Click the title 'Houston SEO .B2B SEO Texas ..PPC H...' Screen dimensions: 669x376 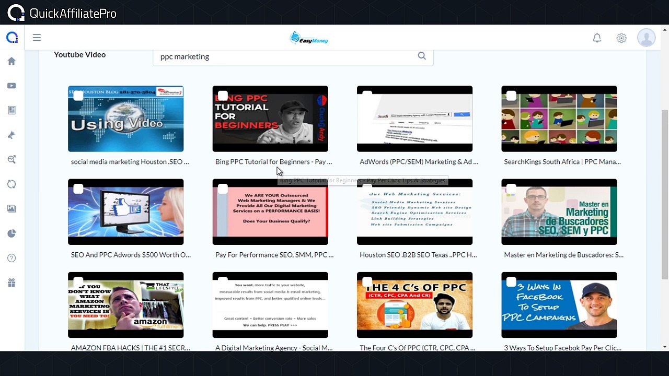click(x=418, y=255)
